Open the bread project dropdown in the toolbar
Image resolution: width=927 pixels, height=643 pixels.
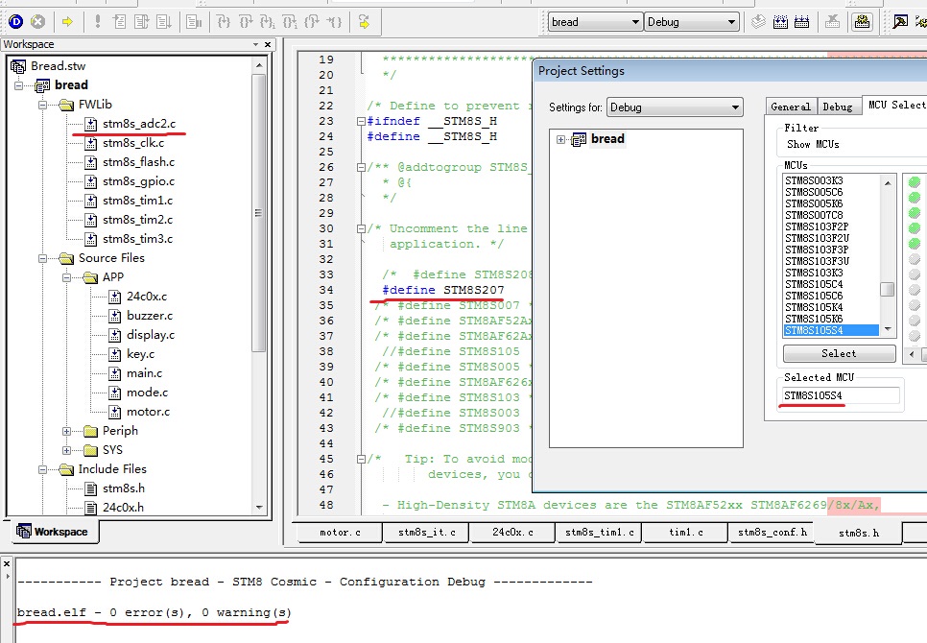(635, 22)
